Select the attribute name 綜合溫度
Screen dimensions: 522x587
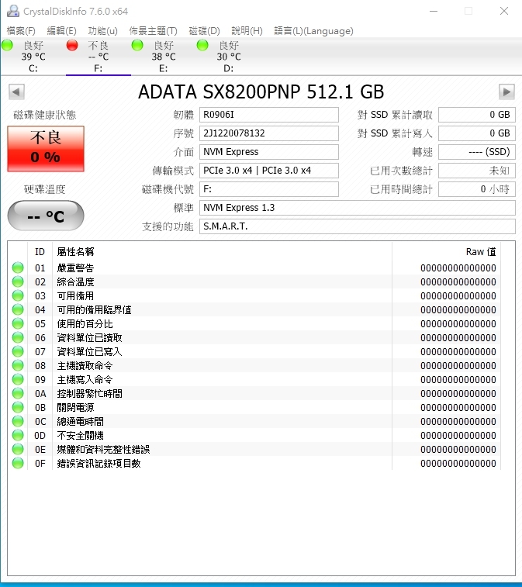click(x=75, y=282)
